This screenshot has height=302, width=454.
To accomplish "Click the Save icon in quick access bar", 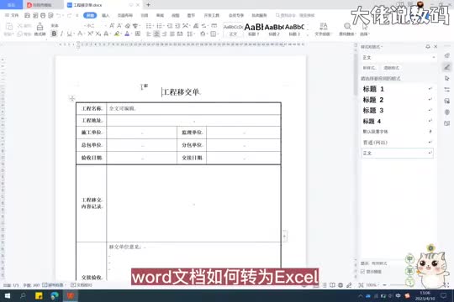I will [x=27, y=15].
